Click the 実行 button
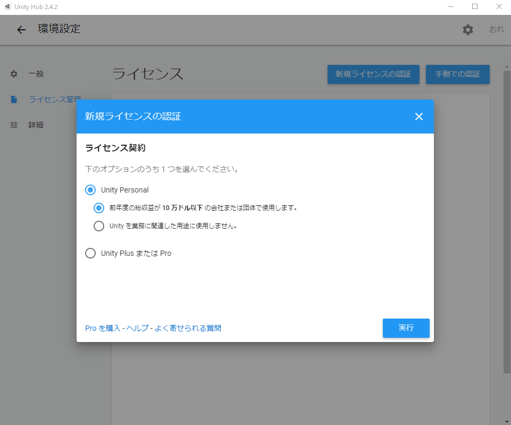Viewport: 511px width, 425px height. pos(406,328)
